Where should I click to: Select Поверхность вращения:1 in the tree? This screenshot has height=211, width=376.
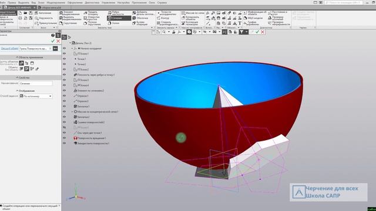point(89,138)
